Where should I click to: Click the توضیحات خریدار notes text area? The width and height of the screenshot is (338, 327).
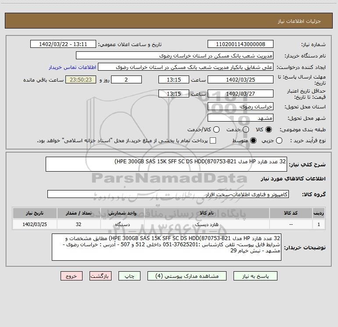pos(166,247)
